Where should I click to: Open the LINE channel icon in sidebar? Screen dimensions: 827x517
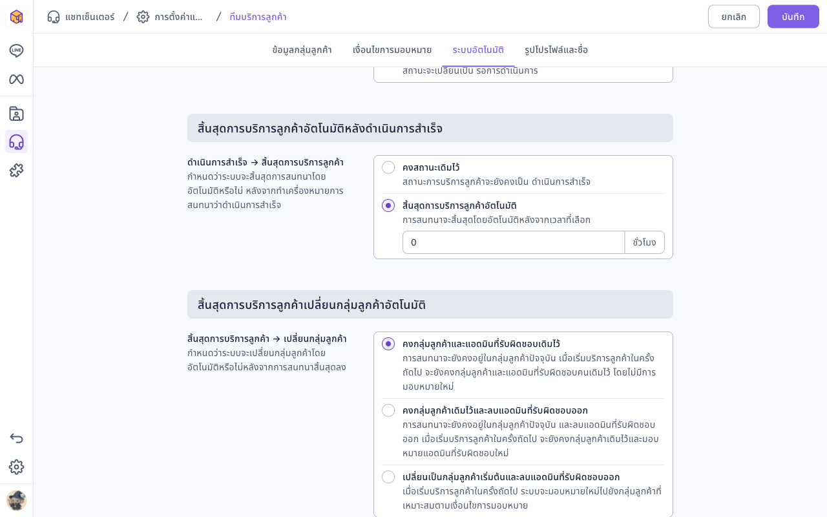click(x=16, y=50)
